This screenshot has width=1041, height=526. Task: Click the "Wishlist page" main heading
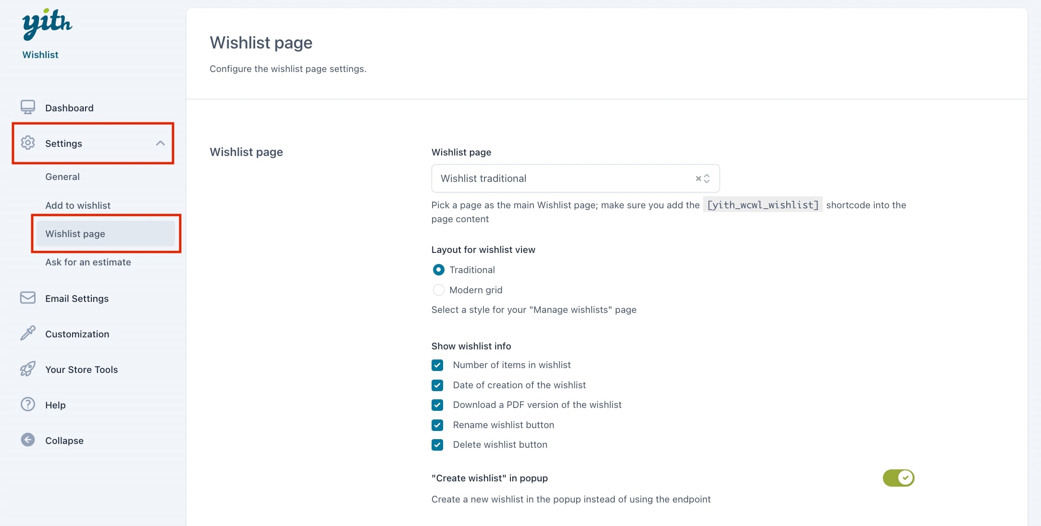[x=261, y=43]
